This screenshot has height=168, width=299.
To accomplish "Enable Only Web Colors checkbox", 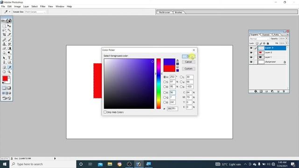I will coord(105,112).
